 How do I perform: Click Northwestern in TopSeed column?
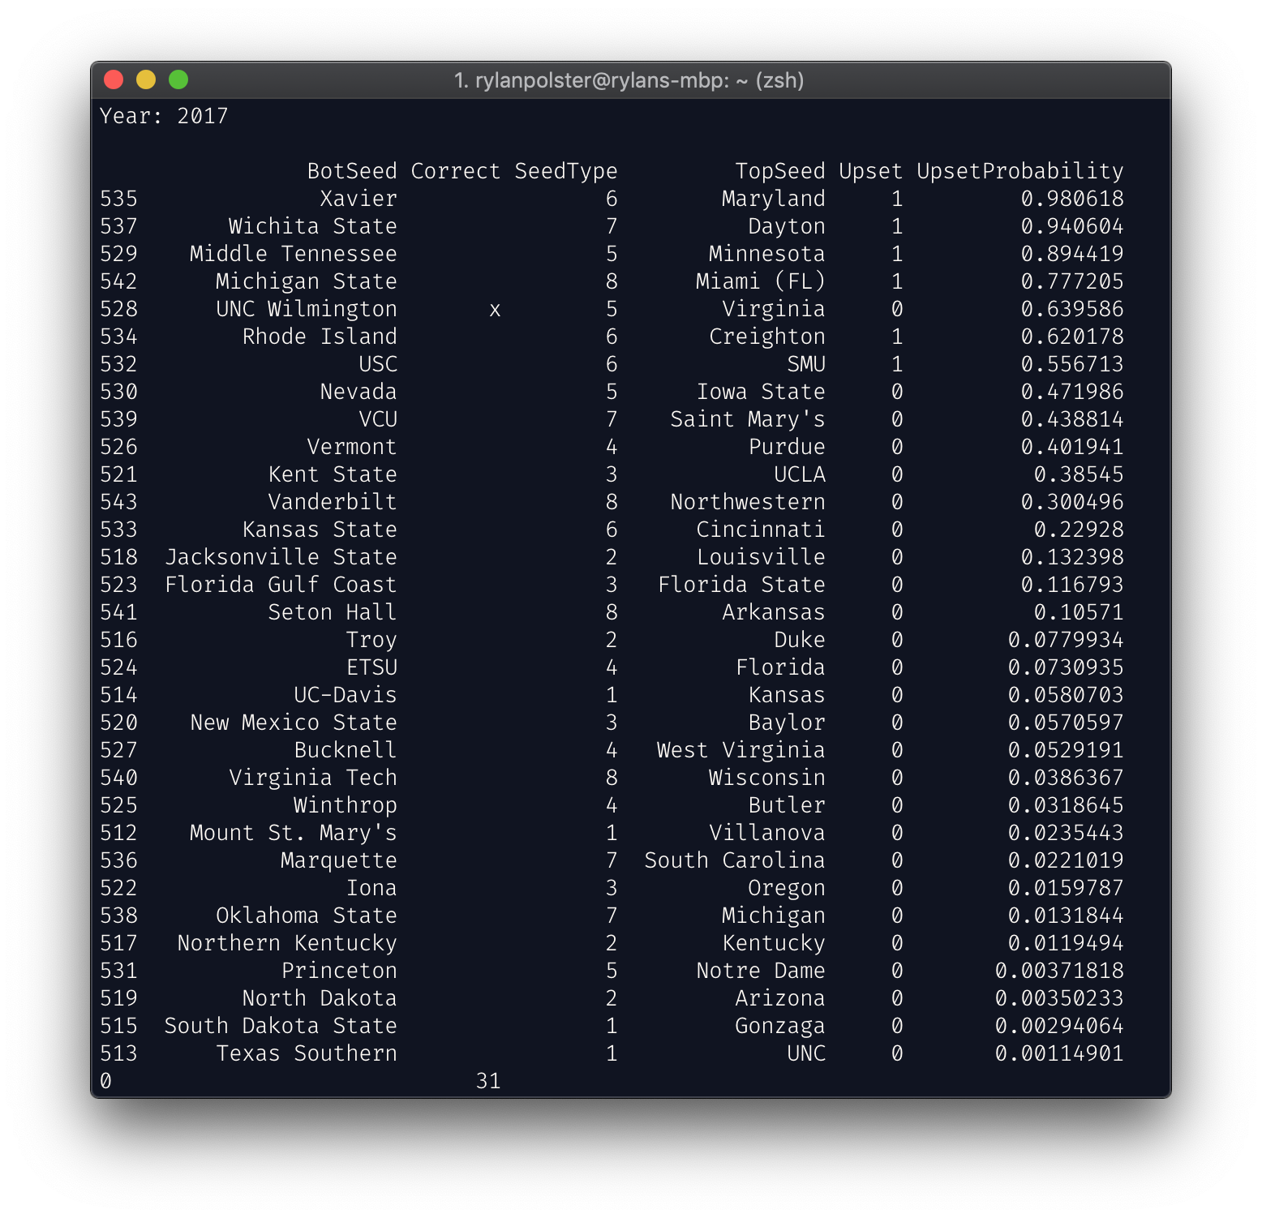[748, 502]
